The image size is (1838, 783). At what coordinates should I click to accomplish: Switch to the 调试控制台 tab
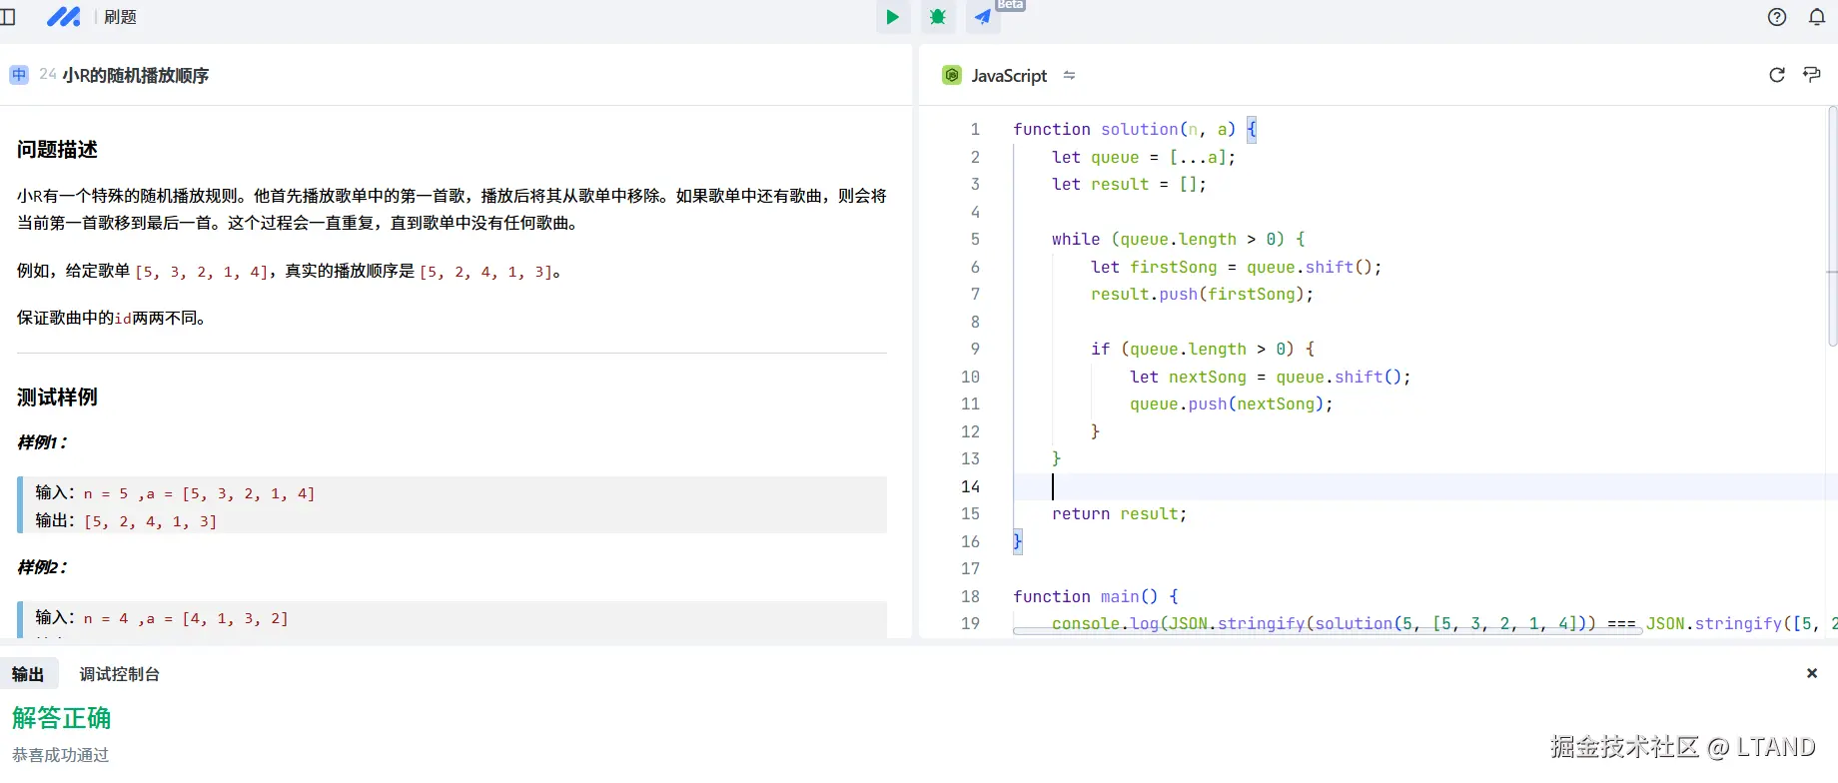(120, 674)
